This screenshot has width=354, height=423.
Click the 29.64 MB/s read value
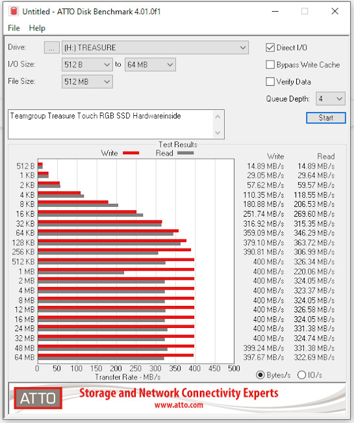[316, 176]
